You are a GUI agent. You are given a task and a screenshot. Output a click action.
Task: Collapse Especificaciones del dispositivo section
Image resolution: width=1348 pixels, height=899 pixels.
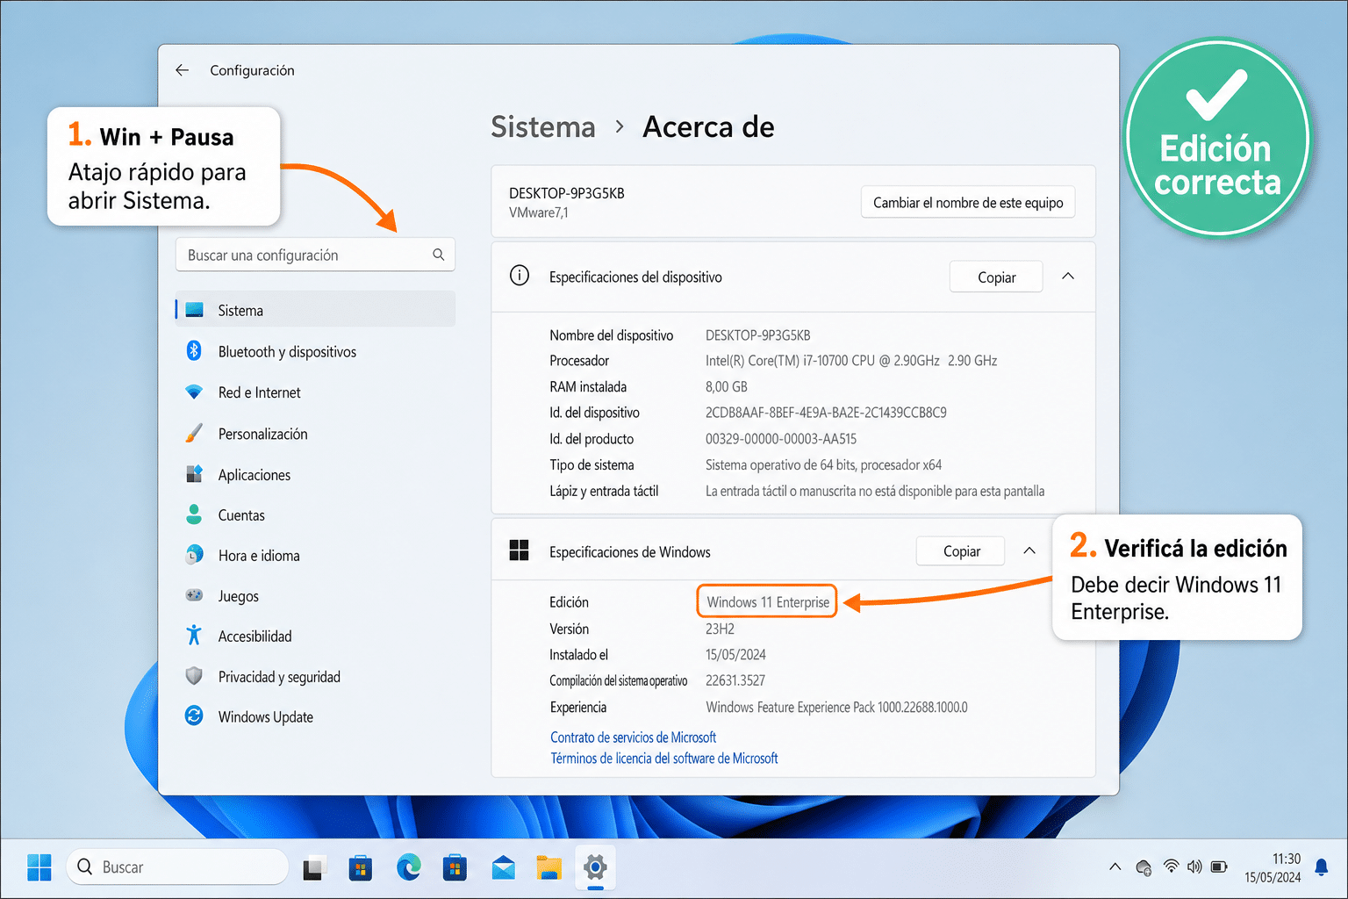[x=1068, y=276]
